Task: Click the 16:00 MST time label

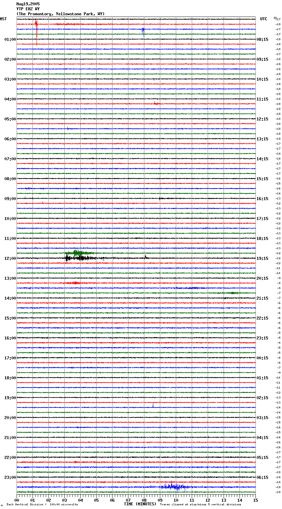Action: pos(10,338)
